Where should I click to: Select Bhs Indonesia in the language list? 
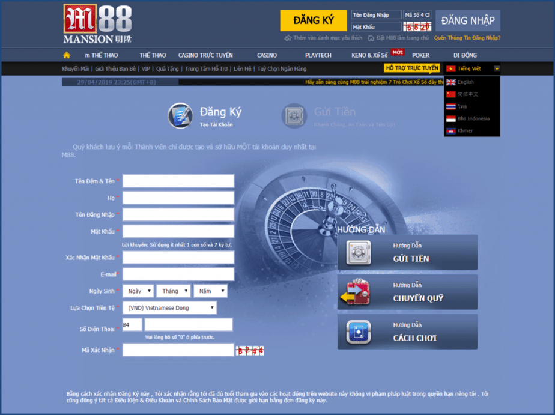click(x=473, y=118)
